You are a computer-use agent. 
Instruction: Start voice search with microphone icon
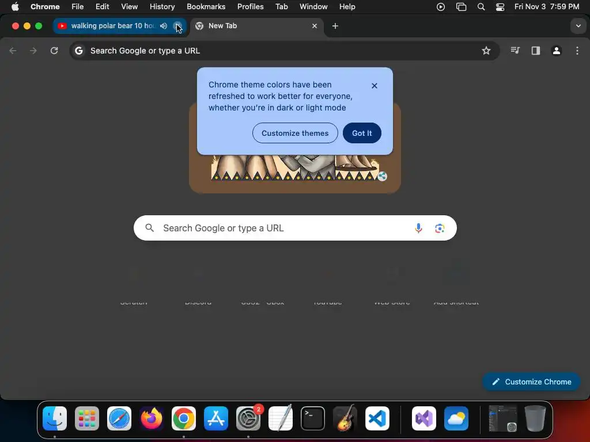pos(418,228)
